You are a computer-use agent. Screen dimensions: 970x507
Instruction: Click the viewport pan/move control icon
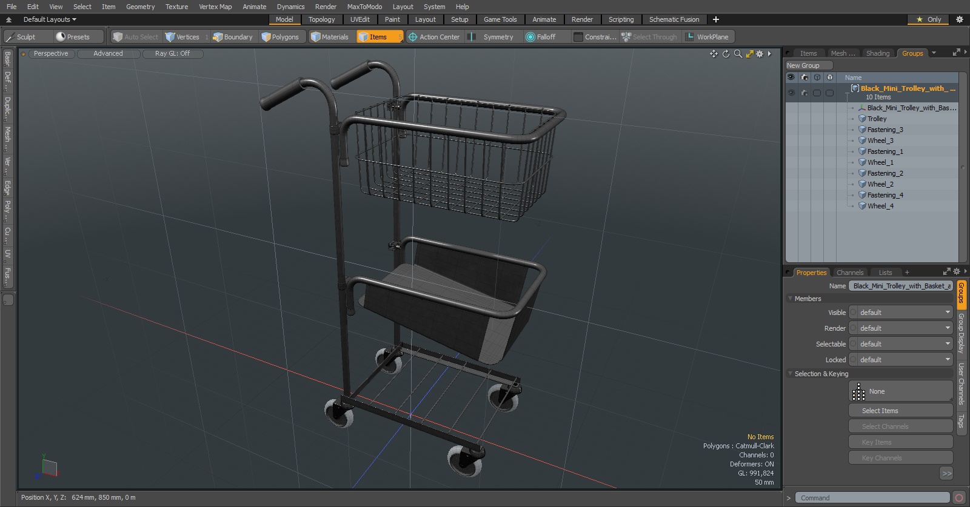(714, 54)
